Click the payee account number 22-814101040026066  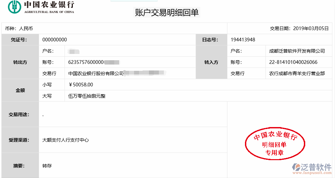click(293, 62)
